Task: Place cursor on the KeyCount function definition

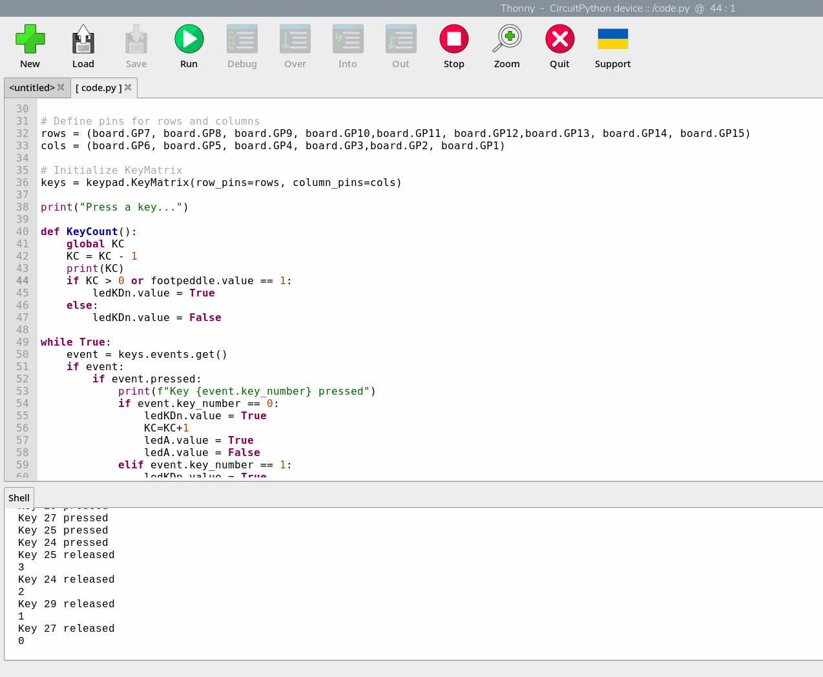Action: click(92, 232)
